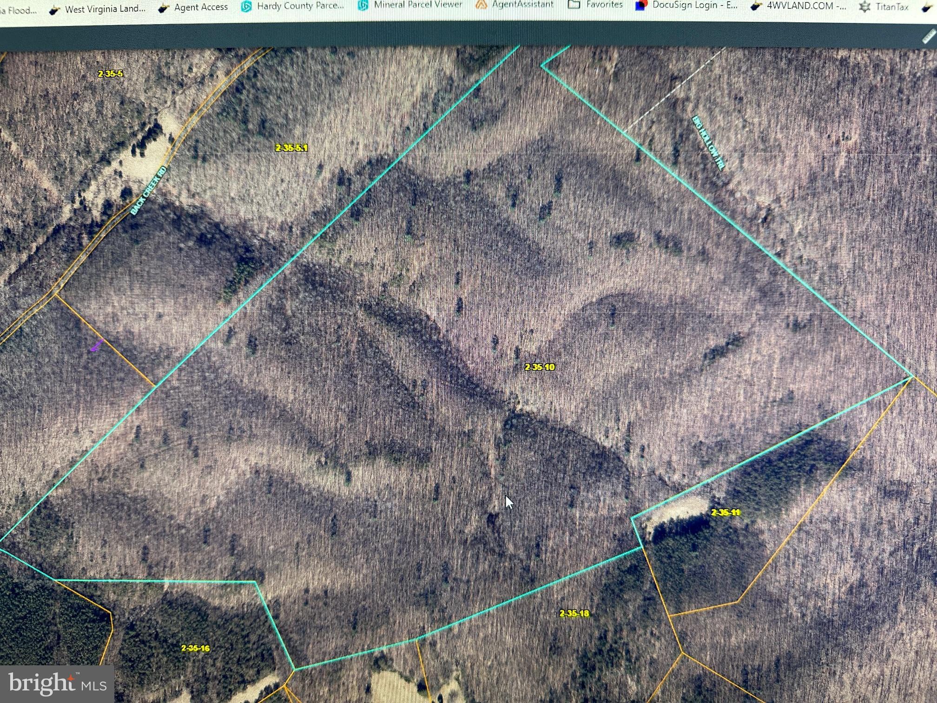Click parcel label 2-35-16
This screenshot has width=937, height=703.
tap(195, 648)
